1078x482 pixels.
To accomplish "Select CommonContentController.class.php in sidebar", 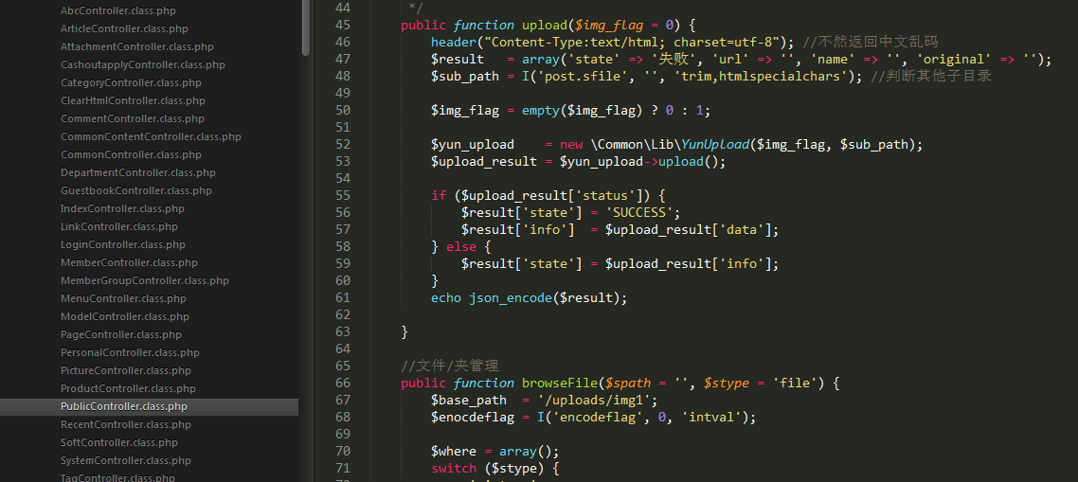I will pyautogui.click(x=151, y=136).
